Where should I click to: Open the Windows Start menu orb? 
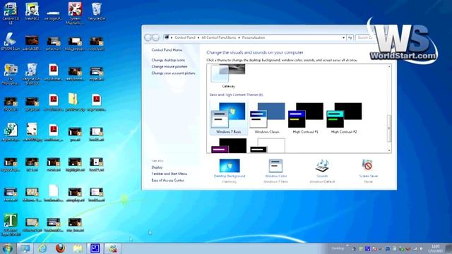click(x=7, y=248)
